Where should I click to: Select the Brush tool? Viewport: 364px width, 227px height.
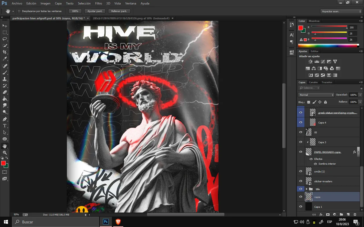click(x=5, y=73)
